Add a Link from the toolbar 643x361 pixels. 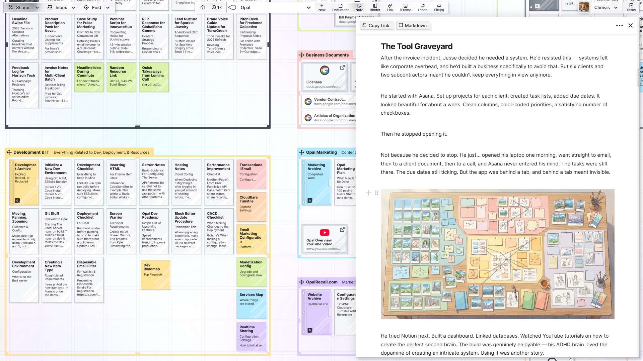coord(390,7)
